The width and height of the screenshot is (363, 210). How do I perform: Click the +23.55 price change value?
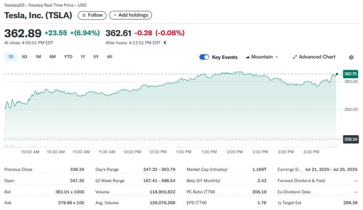tap(55, 33)
